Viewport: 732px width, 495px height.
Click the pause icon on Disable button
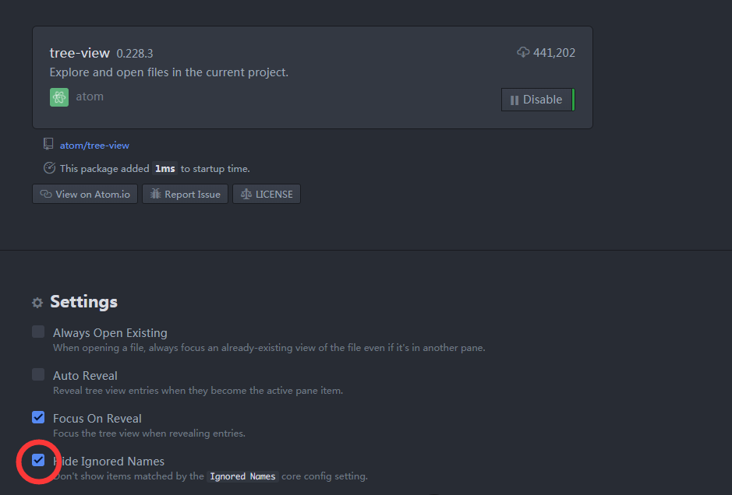click(x=515, y=100)
